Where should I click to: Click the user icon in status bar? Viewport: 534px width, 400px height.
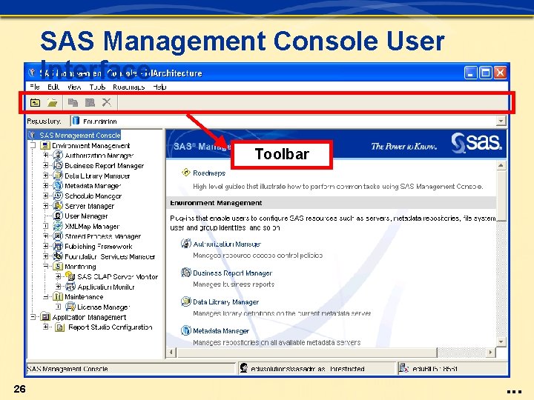pyautogui.click(x=244, y=368)
